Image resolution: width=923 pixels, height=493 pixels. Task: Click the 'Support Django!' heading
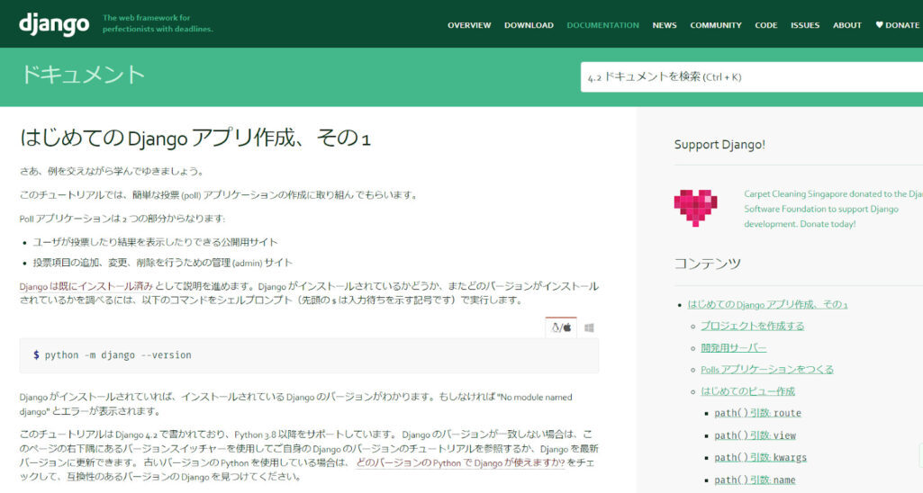pos(719,145)
